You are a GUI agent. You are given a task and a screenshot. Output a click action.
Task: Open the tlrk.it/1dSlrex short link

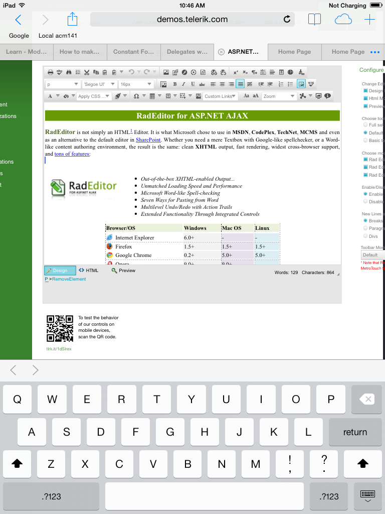point(59,349)
